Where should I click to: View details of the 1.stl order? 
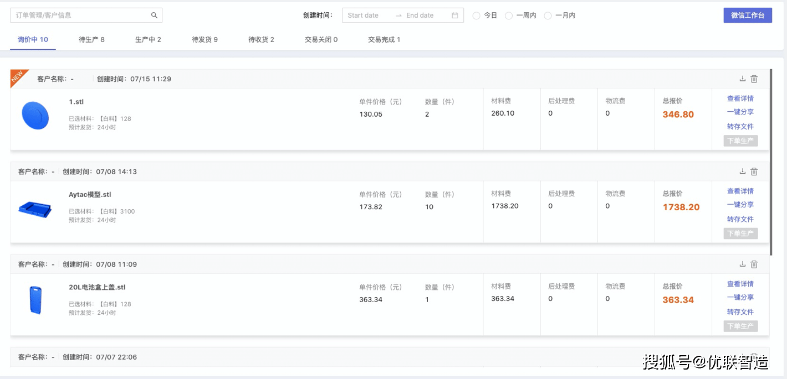coord(740,98)
